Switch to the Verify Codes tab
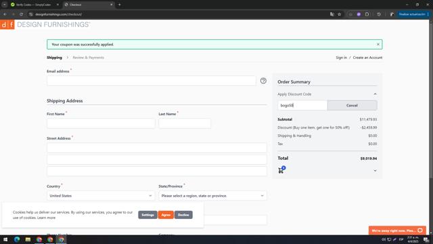 point(34,5)
